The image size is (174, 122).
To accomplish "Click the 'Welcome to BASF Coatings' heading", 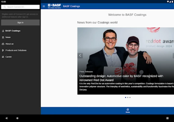I will tap(127, 15).
